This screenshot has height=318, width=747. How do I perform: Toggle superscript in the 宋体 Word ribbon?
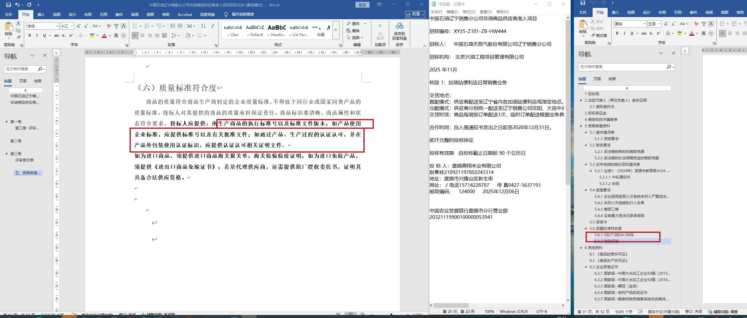(x=71, y=35)
